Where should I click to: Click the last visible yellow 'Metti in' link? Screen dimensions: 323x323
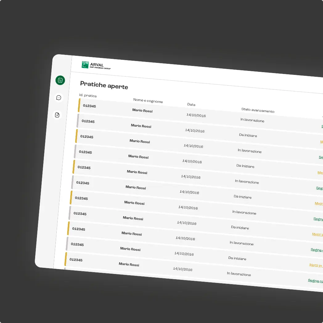pyautogui.click(x=316, y=265)
